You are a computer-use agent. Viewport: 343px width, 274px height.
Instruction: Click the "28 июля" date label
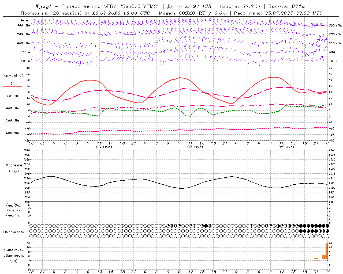pos(286,147)
